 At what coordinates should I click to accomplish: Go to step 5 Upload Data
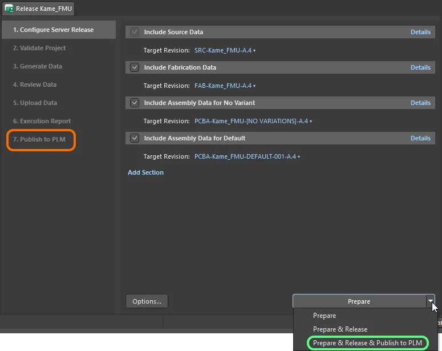tap(35, 103)
